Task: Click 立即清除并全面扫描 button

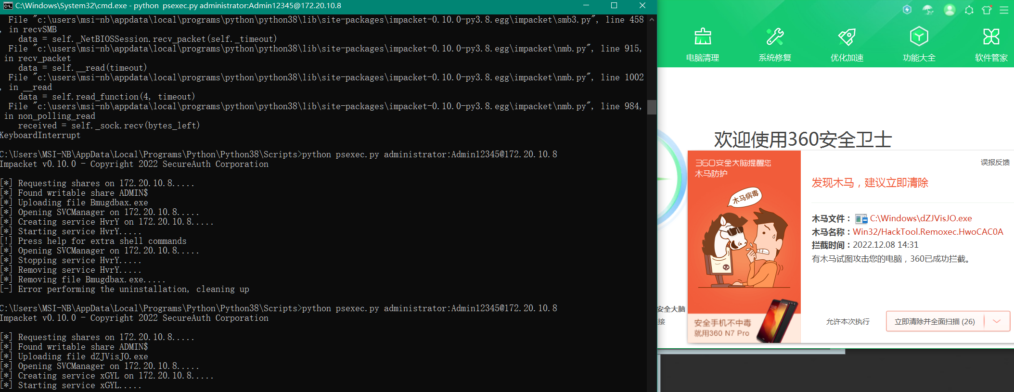Action: [x=935, y=321]
